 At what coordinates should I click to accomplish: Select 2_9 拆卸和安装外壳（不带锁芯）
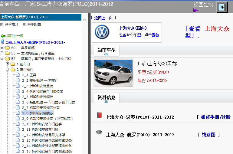[x=48, y=119]
